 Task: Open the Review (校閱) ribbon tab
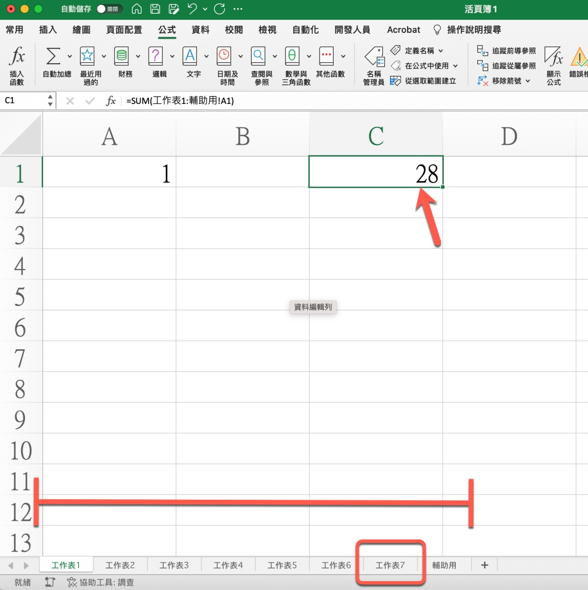[x=234, y=30]
